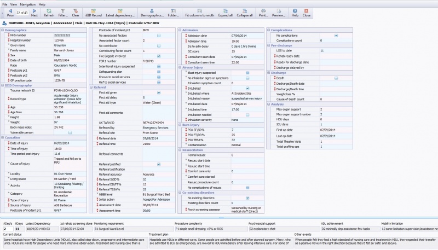Screen dimensions: 438x250
Task: Open Latest dependency view
Action: click(x=120, y=13)
